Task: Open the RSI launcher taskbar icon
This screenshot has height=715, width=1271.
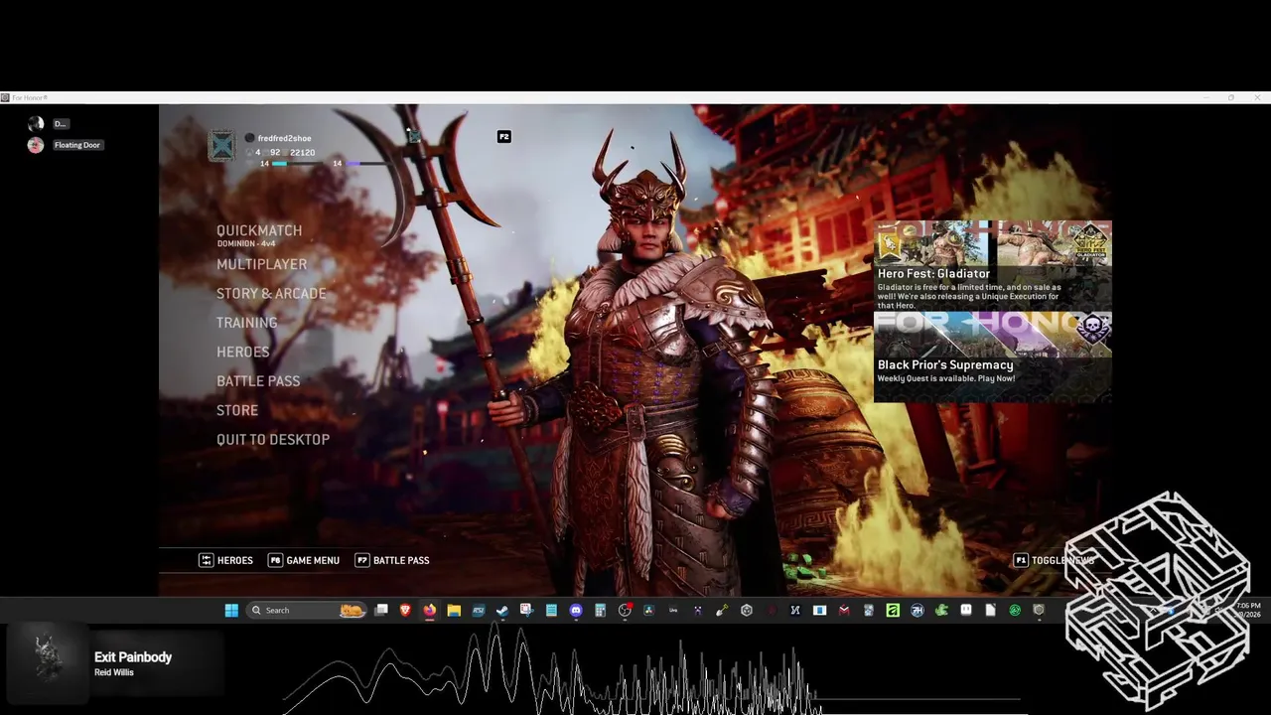Action: (478, 610)
